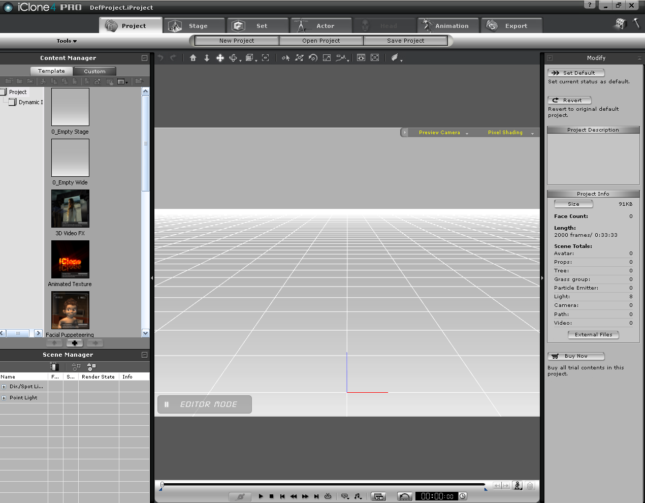Select the Animated Texture template thumbnail

pos(70,260)
